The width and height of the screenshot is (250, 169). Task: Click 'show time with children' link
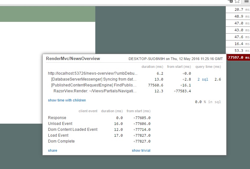coord(67,100)
